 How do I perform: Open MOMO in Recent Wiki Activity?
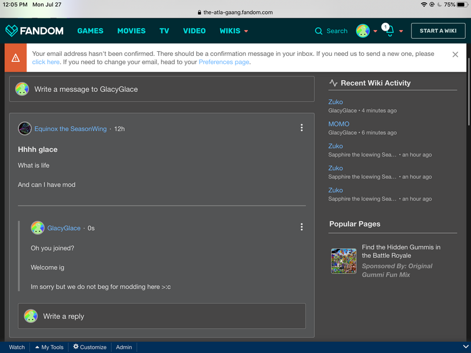[339, 124]
